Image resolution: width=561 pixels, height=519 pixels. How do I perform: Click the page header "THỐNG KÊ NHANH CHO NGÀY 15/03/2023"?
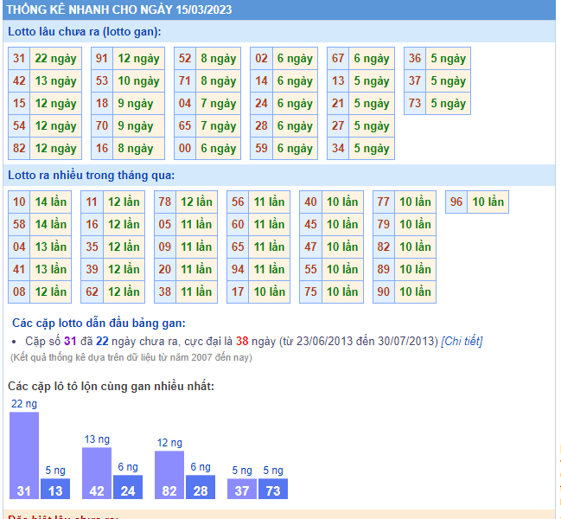point(118,10)
